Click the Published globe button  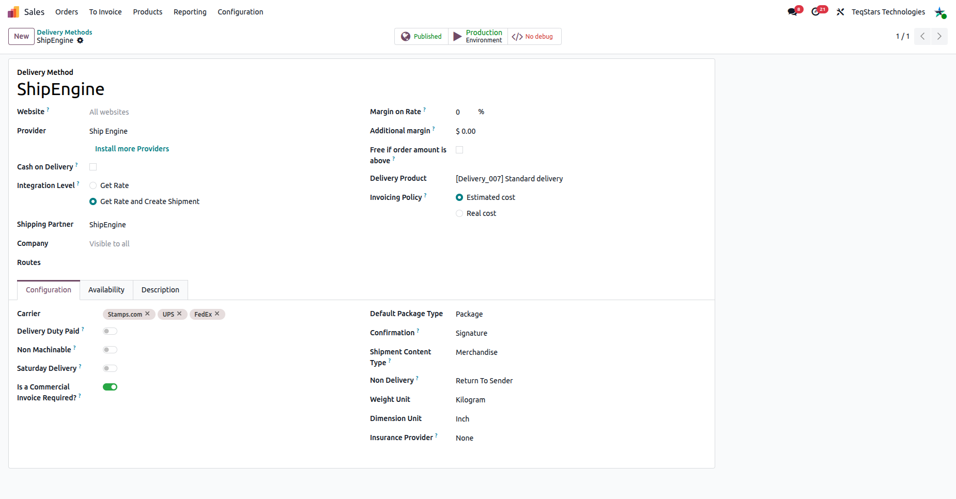click(422, 36)
